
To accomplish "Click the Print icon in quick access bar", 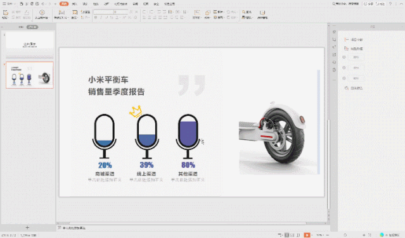I will [x=32, y=4].
